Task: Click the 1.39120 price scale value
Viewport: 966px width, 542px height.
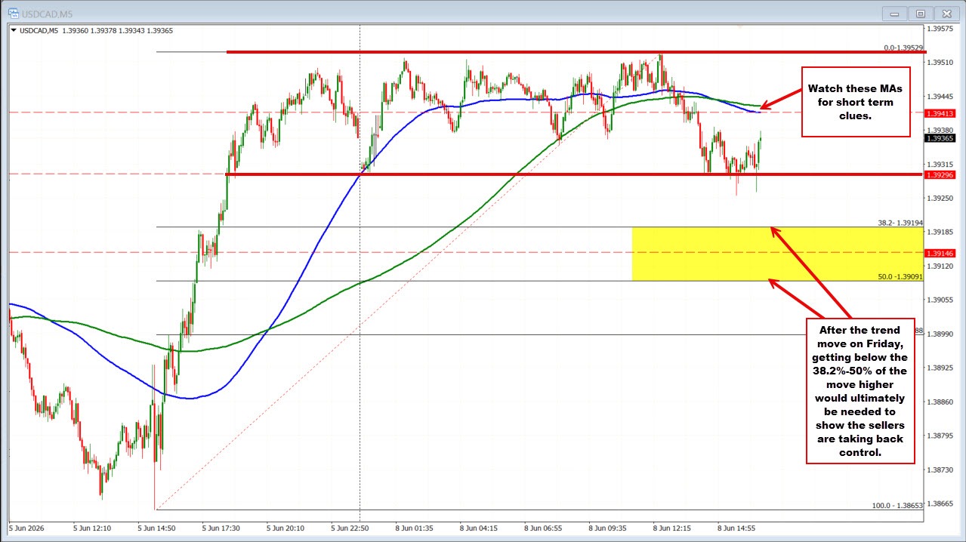Action: pos(942,266)
